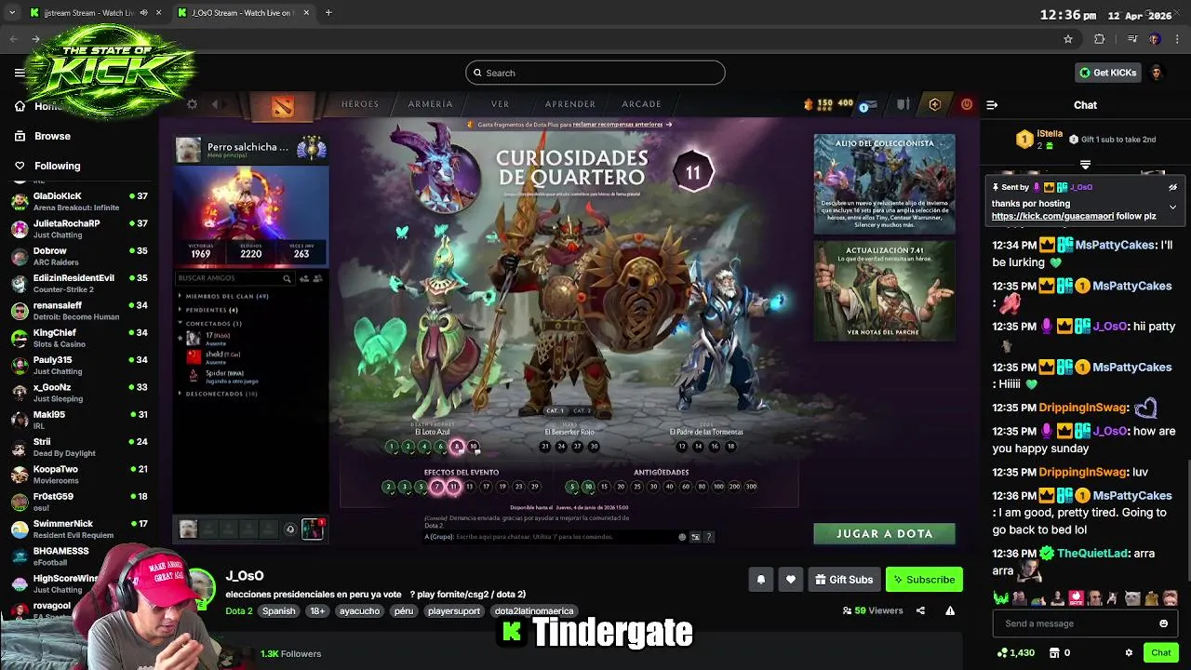
Task: Expand the pinned message chevron
Action: [x=1172, y=207]
